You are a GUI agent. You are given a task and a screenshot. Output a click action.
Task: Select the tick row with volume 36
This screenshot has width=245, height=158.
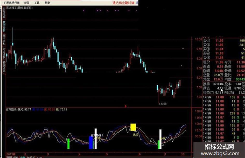[224, 129]
